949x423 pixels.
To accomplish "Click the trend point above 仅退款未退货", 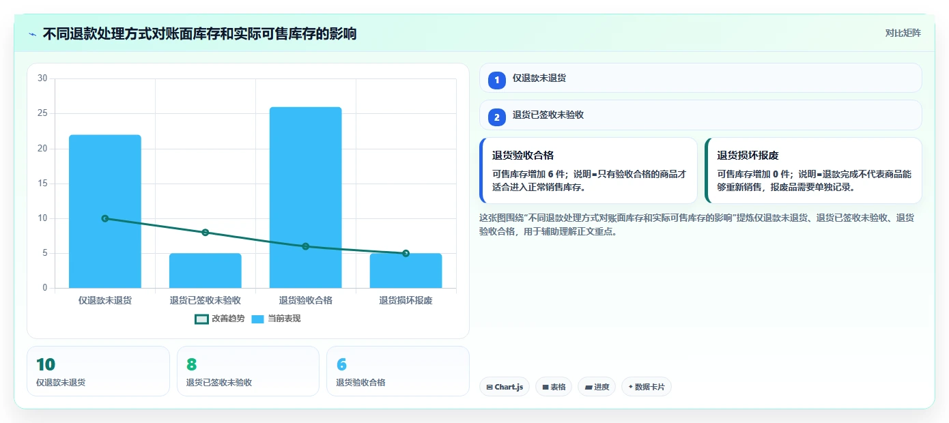I will [105, 218].
